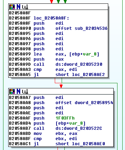This screenshot has height=150, width=125.
Task: Click the graph icon in loc_B2058A8F block header
Action: coord(25,7)
